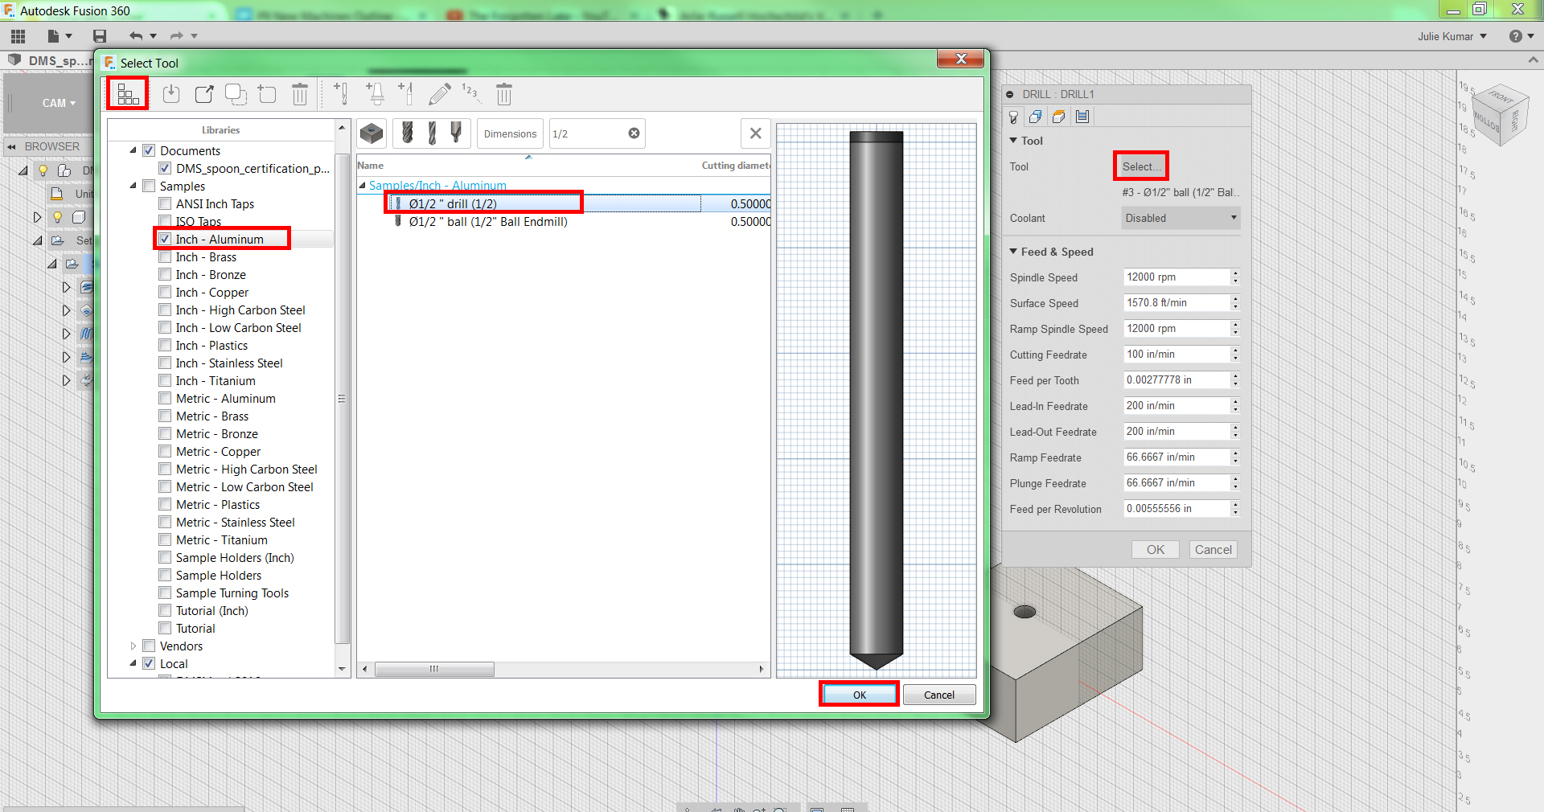This screenshot has height=812, width=1544.
Task: Click the Undo arrow in Fusion toolbar
Action: click(x=136, y=36)
